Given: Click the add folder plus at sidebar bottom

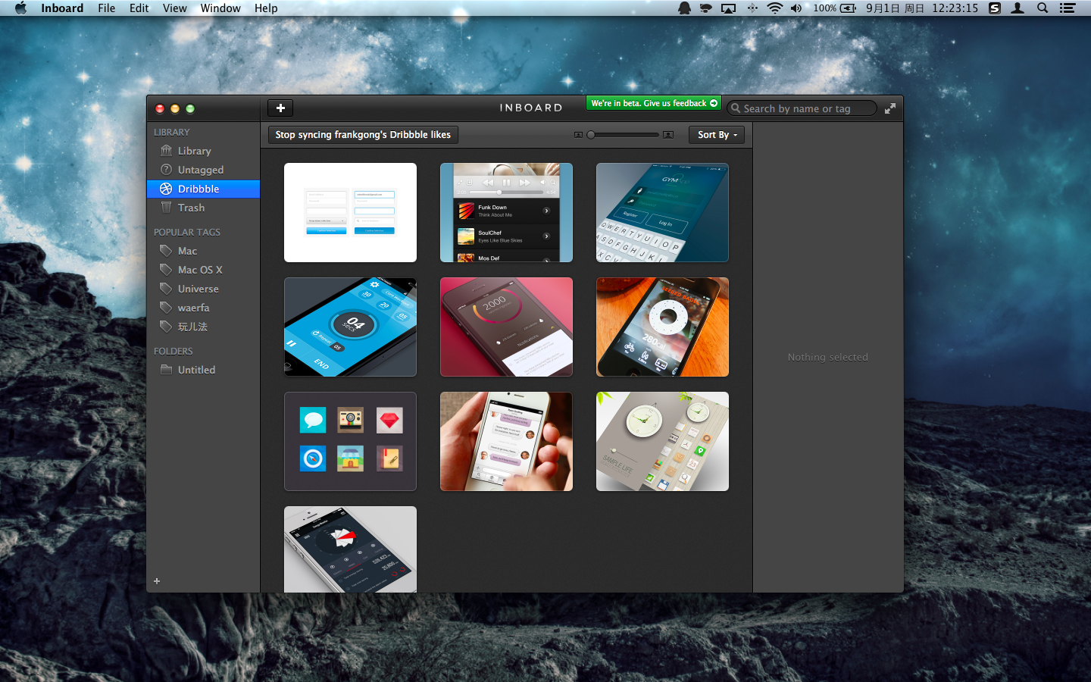Looking at the screenshot, I should pyautogui.click(x=157, y=581).
